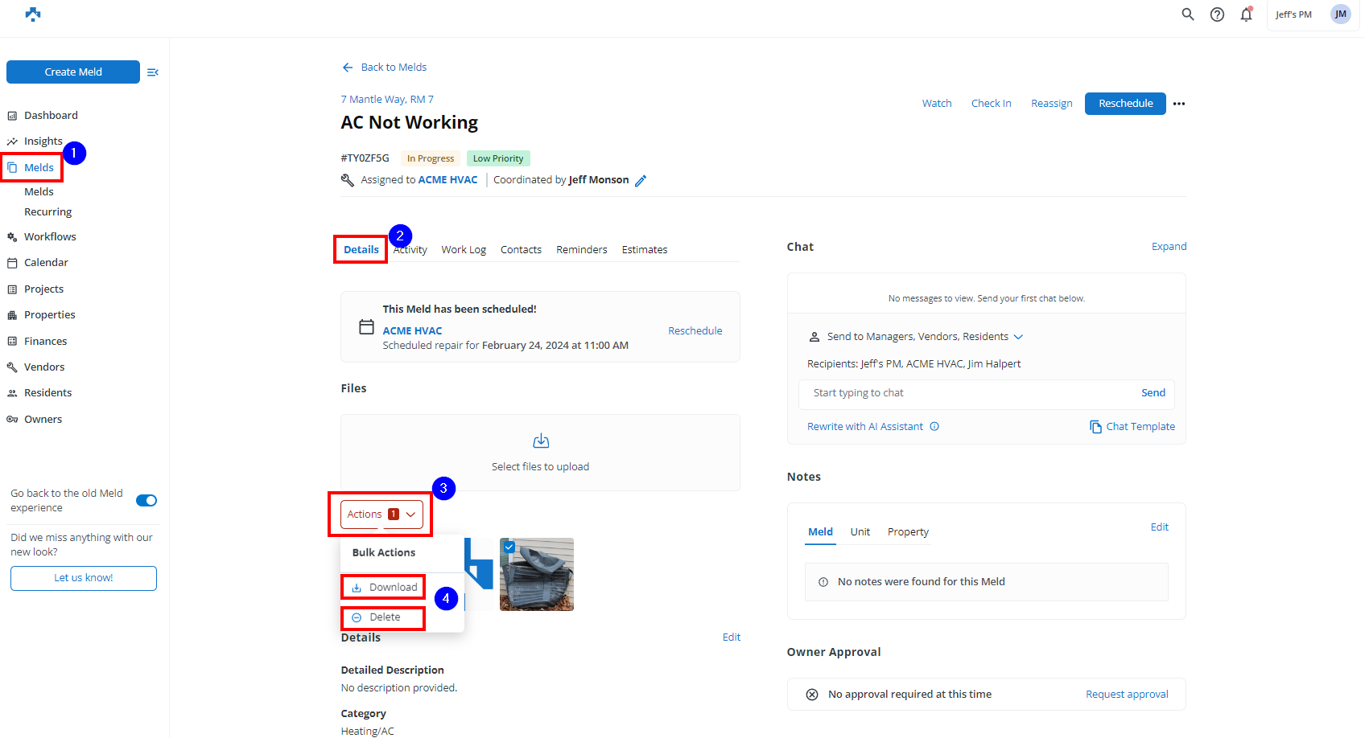Image resolution: width=1365 pixels, height=738 pixels.
Task: Open the chat recipients dropdown
Action: (x=1018, y=337)
